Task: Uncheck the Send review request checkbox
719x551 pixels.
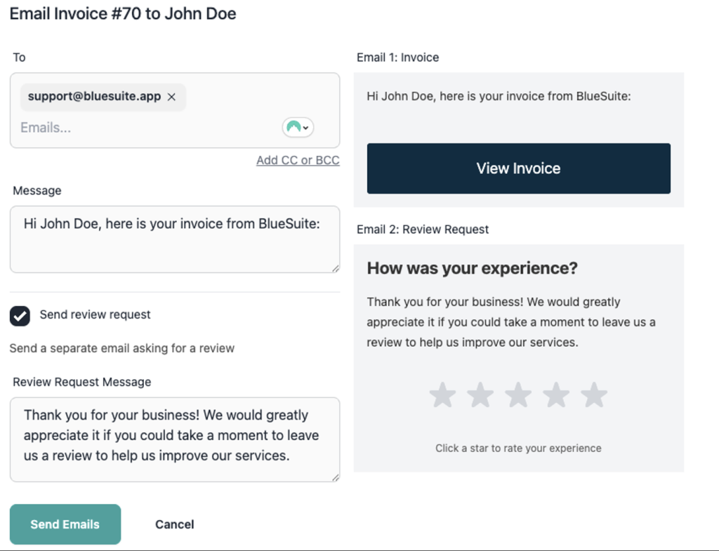Action: click(20, 316)
